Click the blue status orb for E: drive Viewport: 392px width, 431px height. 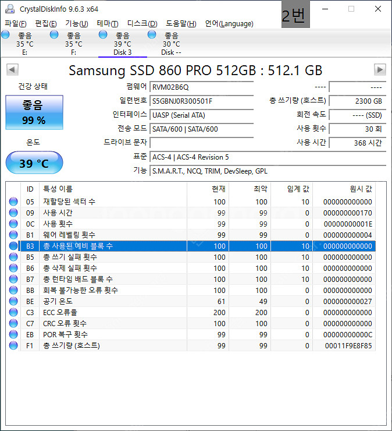(5, 34)
